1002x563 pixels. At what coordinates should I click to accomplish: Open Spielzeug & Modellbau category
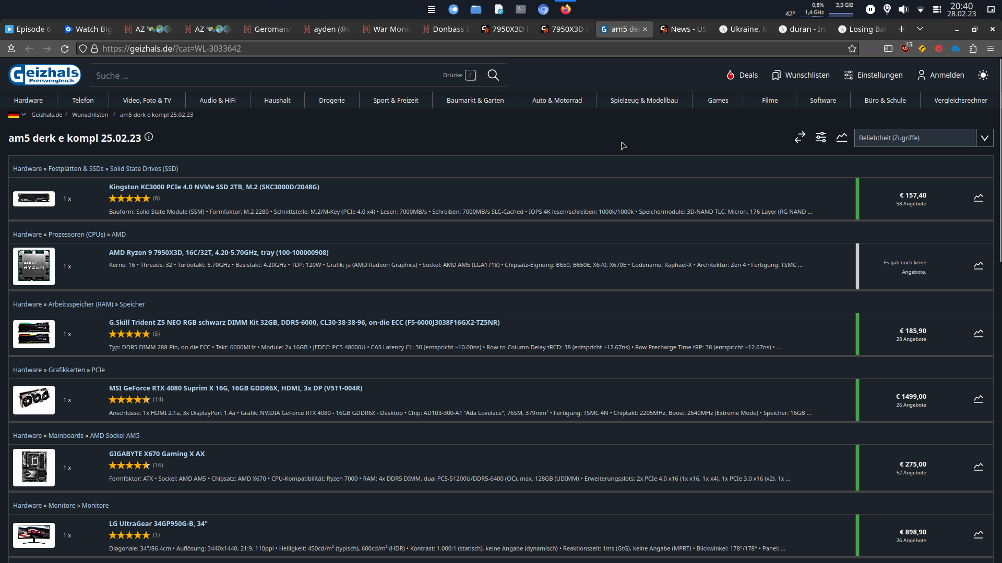(644, 100)
